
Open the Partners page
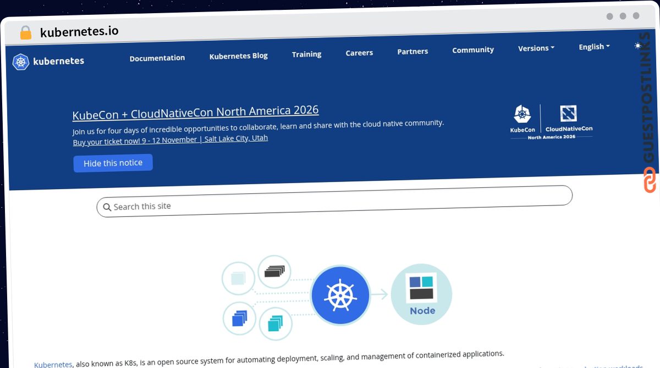coord(413,51)
